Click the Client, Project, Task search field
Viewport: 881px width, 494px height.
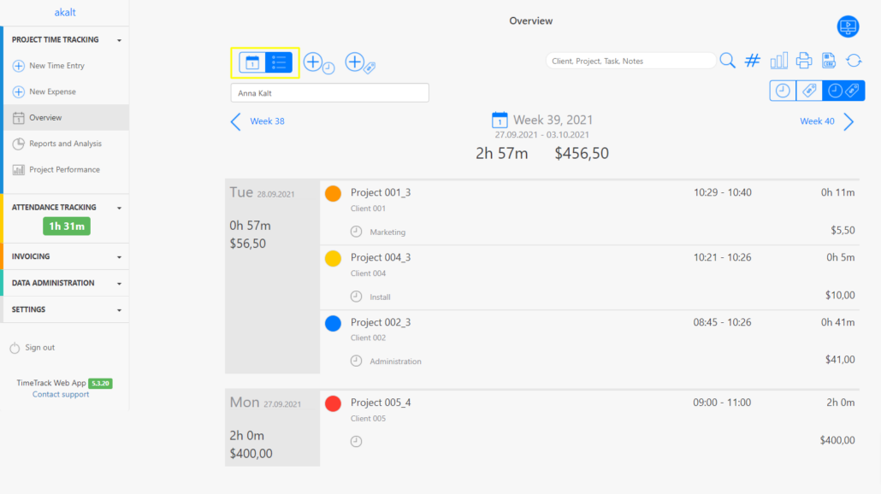point(630,62)
